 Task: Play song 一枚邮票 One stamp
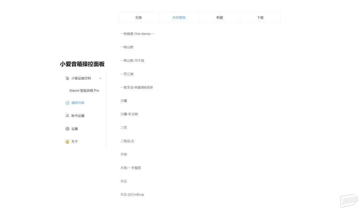137,34
